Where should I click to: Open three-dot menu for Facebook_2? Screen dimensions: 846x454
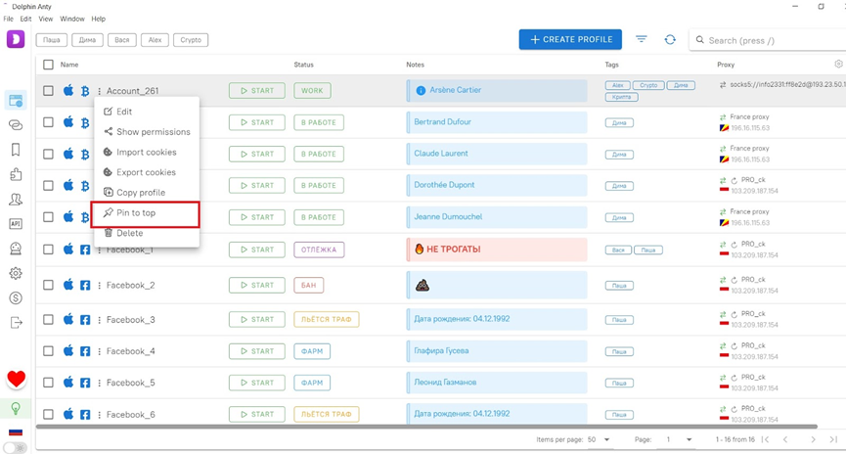[x=100, y=285]
